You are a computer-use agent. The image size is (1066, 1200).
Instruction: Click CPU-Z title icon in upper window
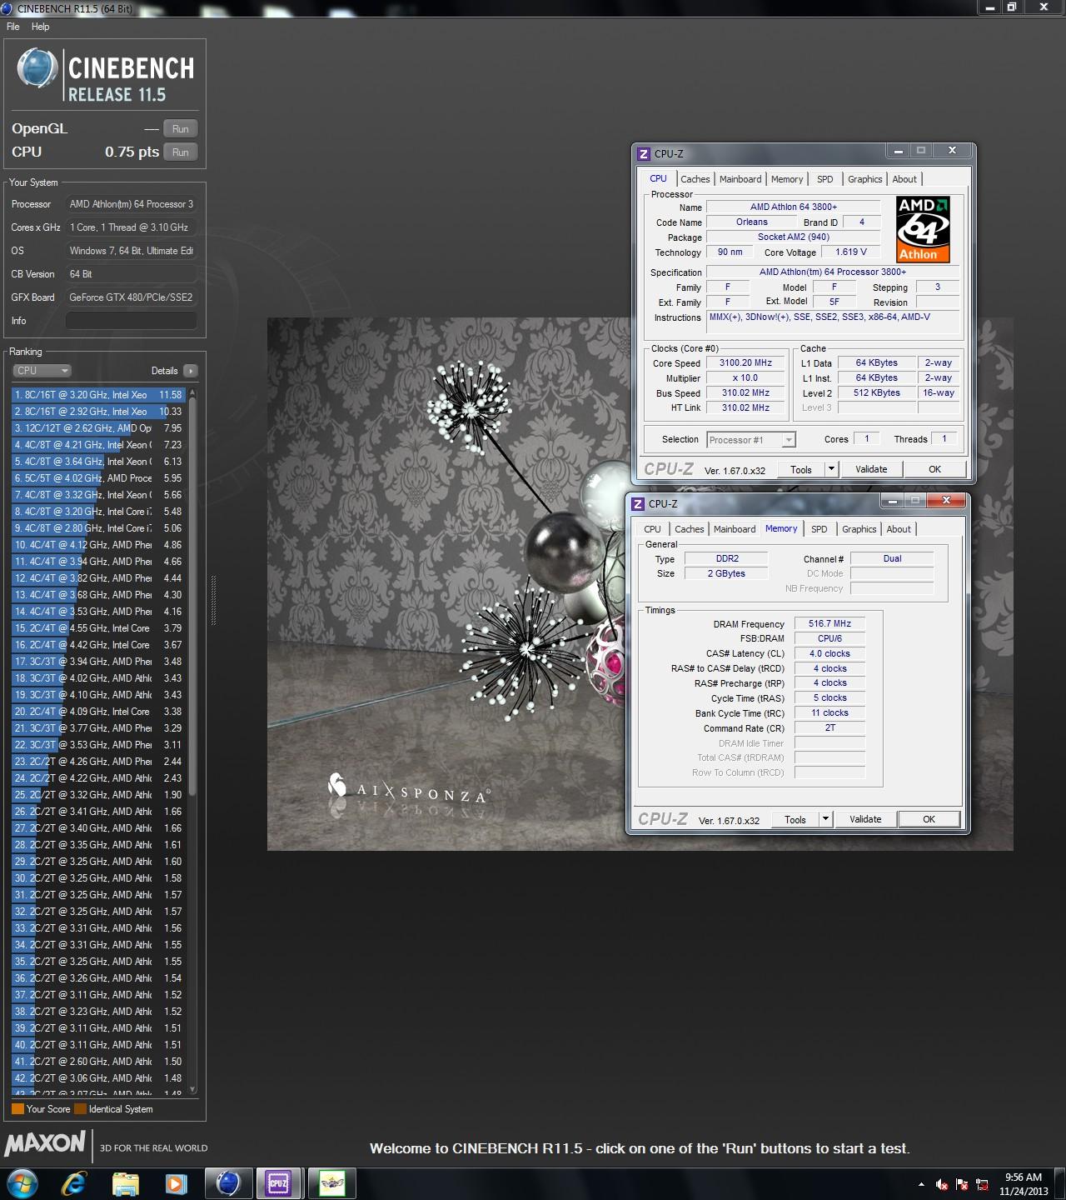pos(643,154)
